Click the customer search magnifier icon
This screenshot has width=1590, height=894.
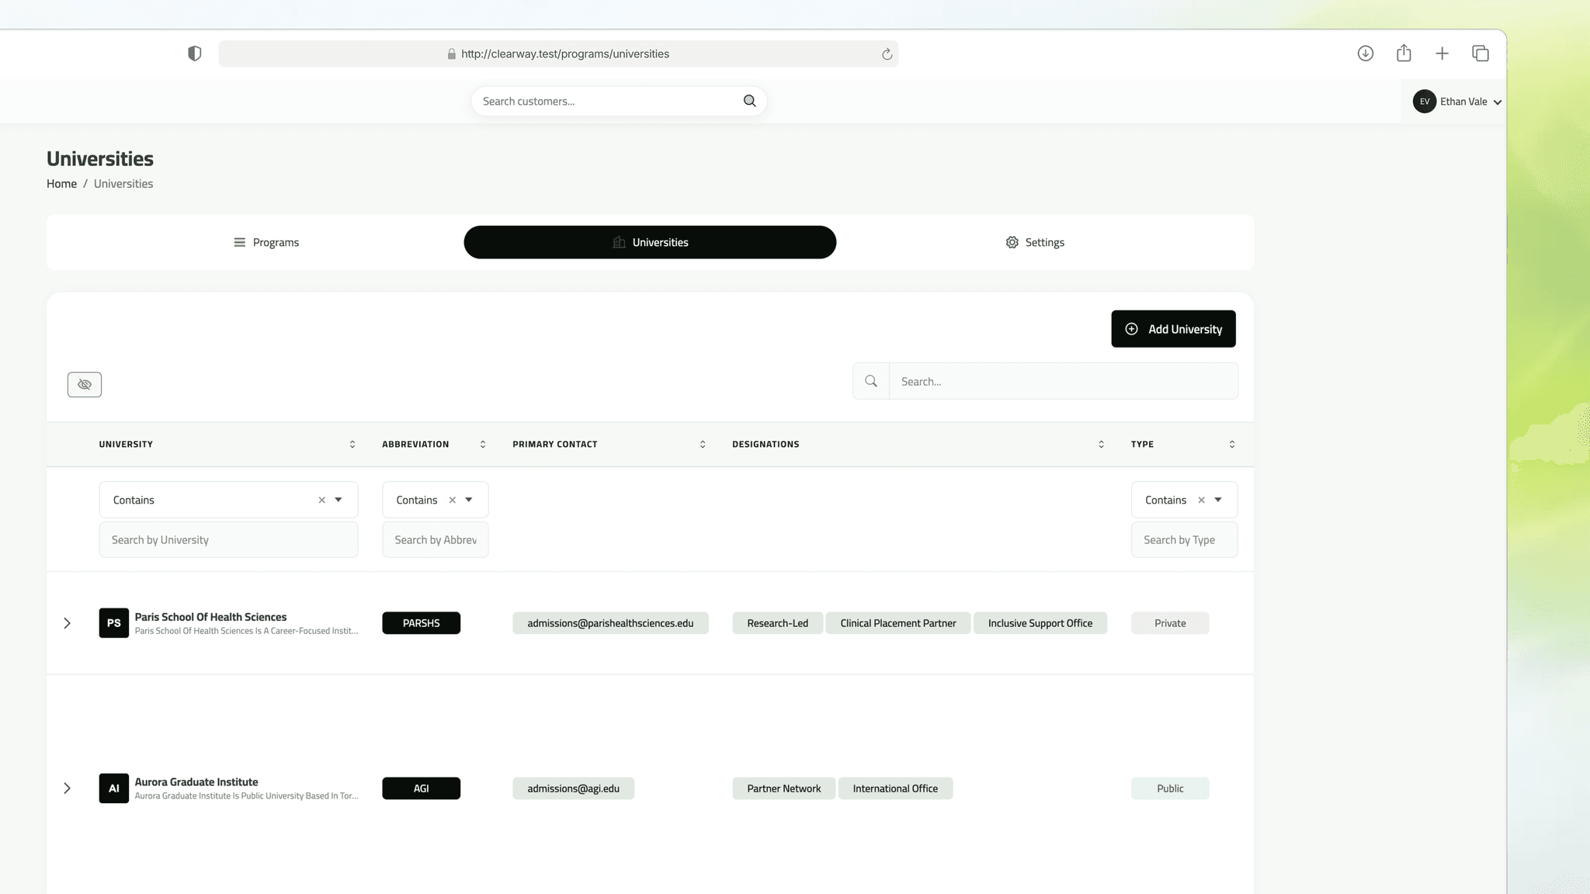click(749, 101)
